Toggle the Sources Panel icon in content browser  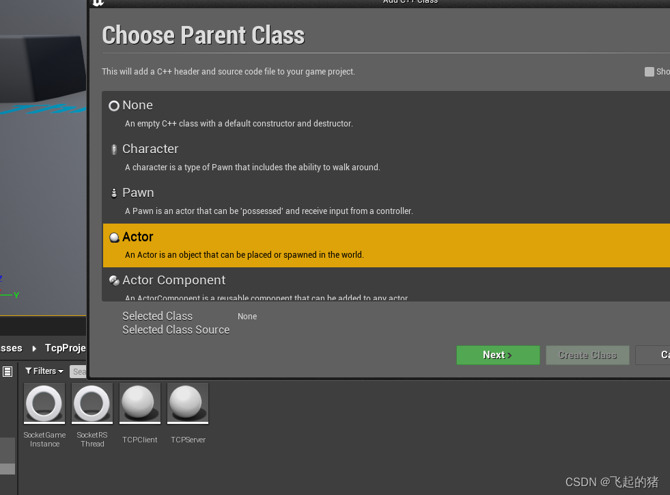[x=6, y=371]
